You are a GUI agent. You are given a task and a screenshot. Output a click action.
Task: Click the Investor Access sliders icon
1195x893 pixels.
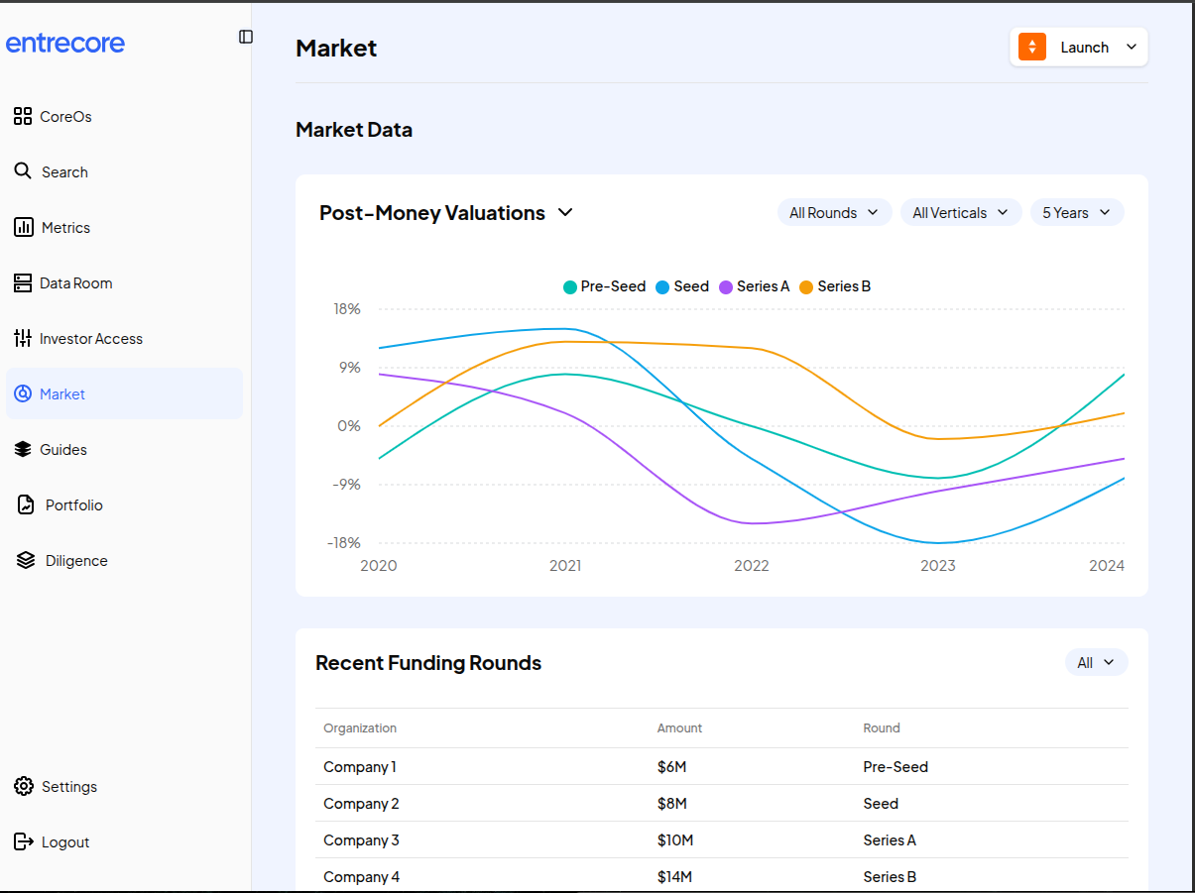pos(23,339)
